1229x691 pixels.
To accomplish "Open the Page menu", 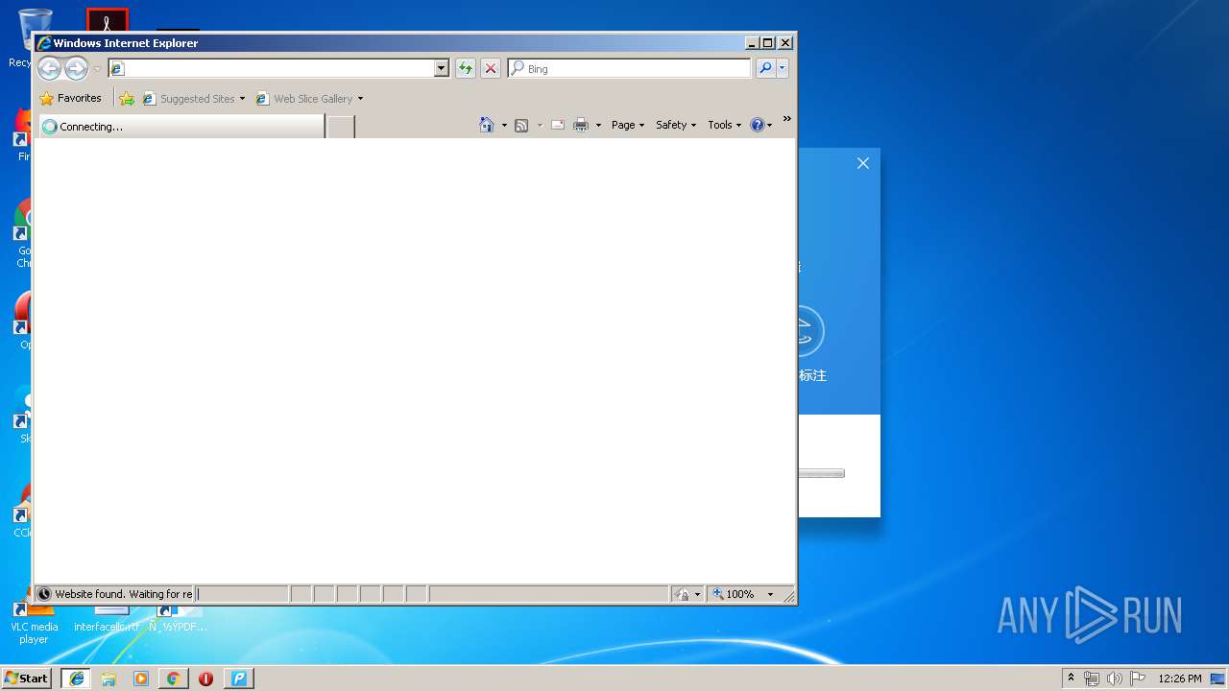I will click(628, 125).
